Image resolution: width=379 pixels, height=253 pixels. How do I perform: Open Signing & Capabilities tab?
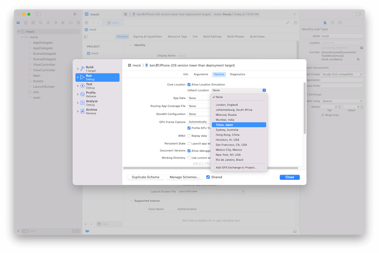point(147,37)
